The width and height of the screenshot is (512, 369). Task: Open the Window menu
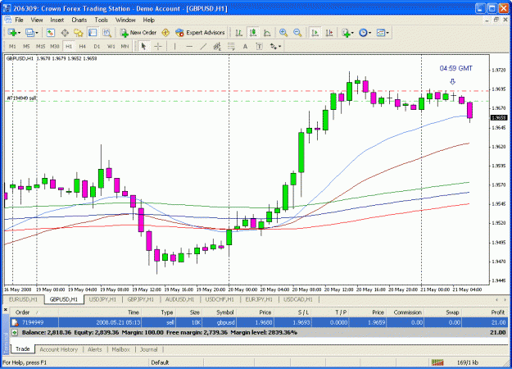[x=125, y=20]
